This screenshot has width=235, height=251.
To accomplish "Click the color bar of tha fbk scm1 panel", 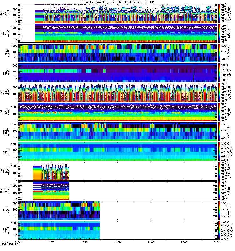I will 220,73.
